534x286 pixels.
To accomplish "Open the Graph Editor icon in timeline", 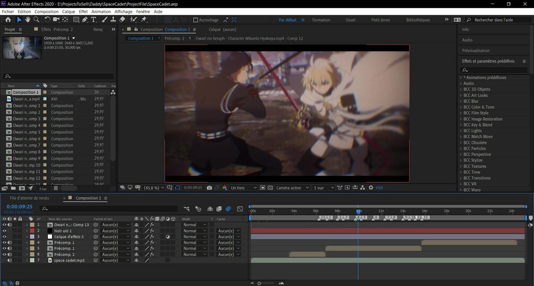I will coord(240,208).
